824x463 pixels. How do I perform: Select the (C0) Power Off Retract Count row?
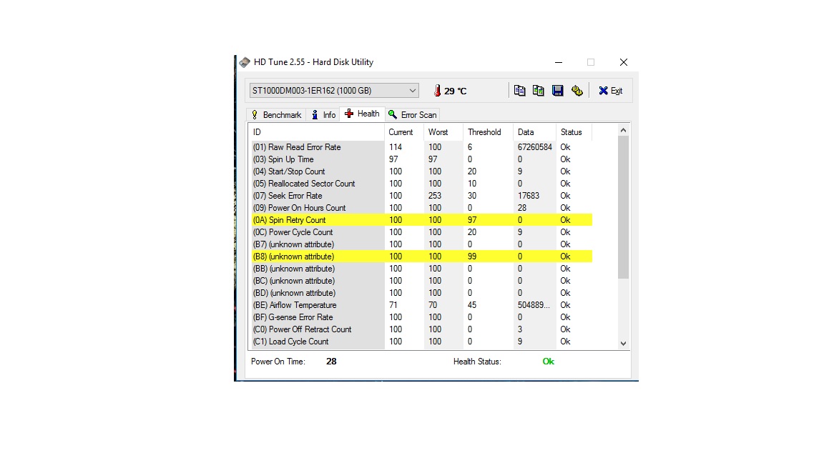point(421,329)
